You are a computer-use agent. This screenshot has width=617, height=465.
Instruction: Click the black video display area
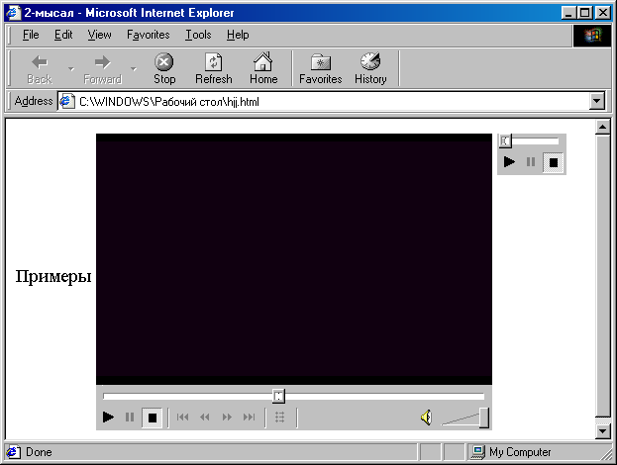coord(294,259)
